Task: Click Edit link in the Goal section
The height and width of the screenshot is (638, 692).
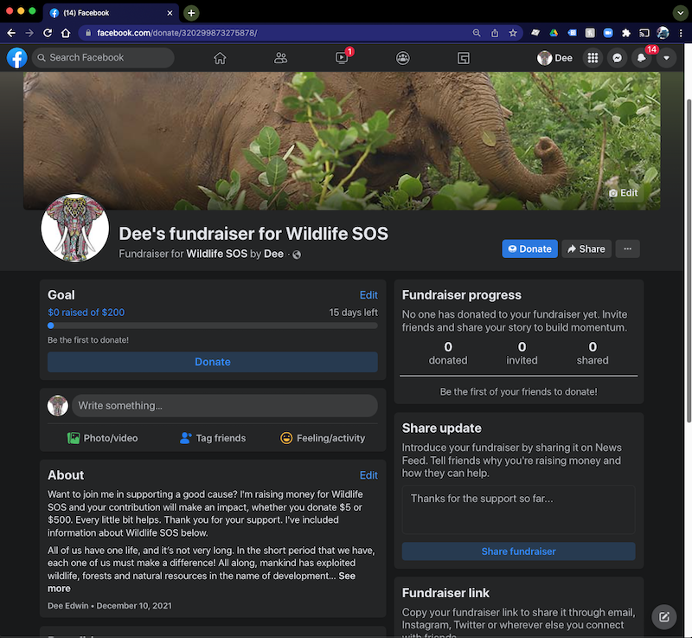Action: point(368,295)
